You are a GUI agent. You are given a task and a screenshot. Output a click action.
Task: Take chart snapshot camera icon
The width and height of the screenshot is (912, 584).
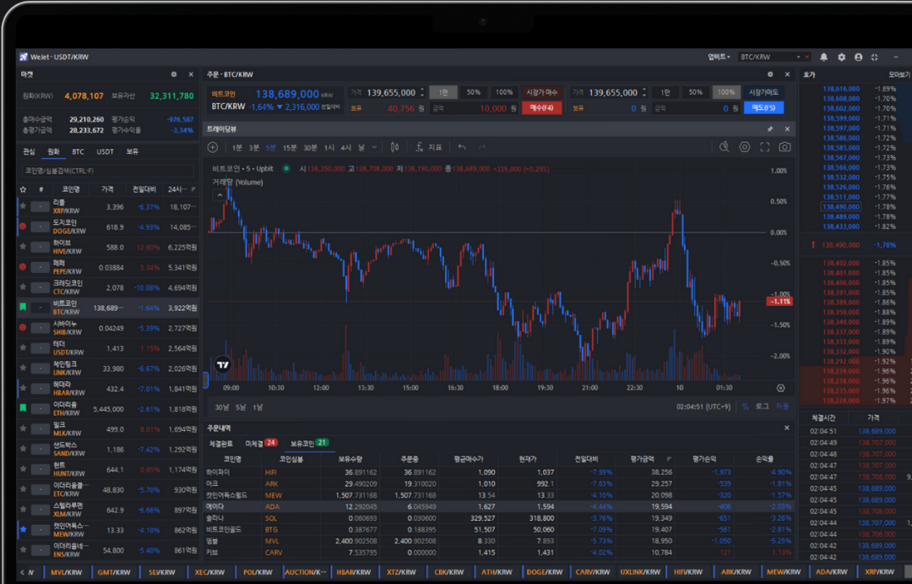coord(784,147)
